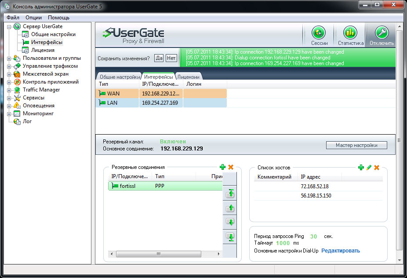The image size is (407, 278).
Task: Move connection to bottom of list
Action: (230, 237)
